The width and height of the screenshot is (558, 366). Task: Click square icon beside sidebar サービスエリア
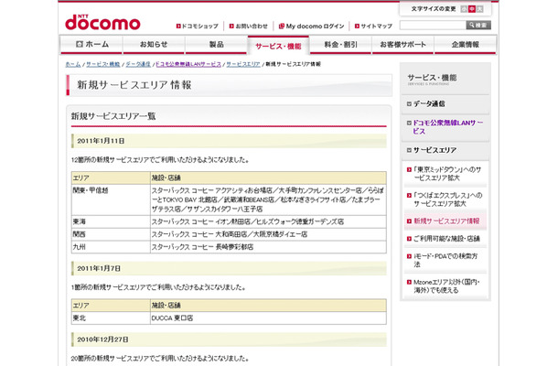click(x=409, y=150)
